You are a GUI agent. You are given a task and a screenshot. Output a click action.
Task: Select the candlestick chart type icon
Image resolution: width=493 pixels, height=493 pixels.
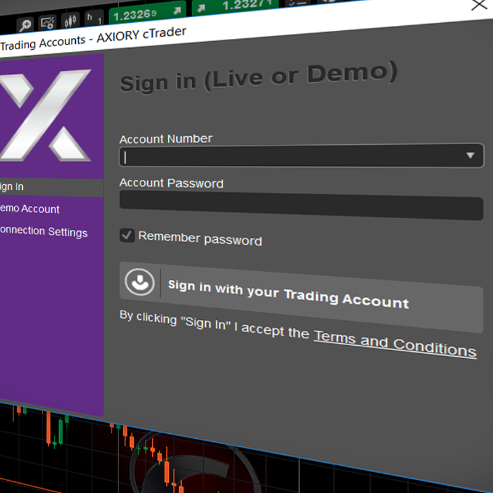(x=70, y=21)
